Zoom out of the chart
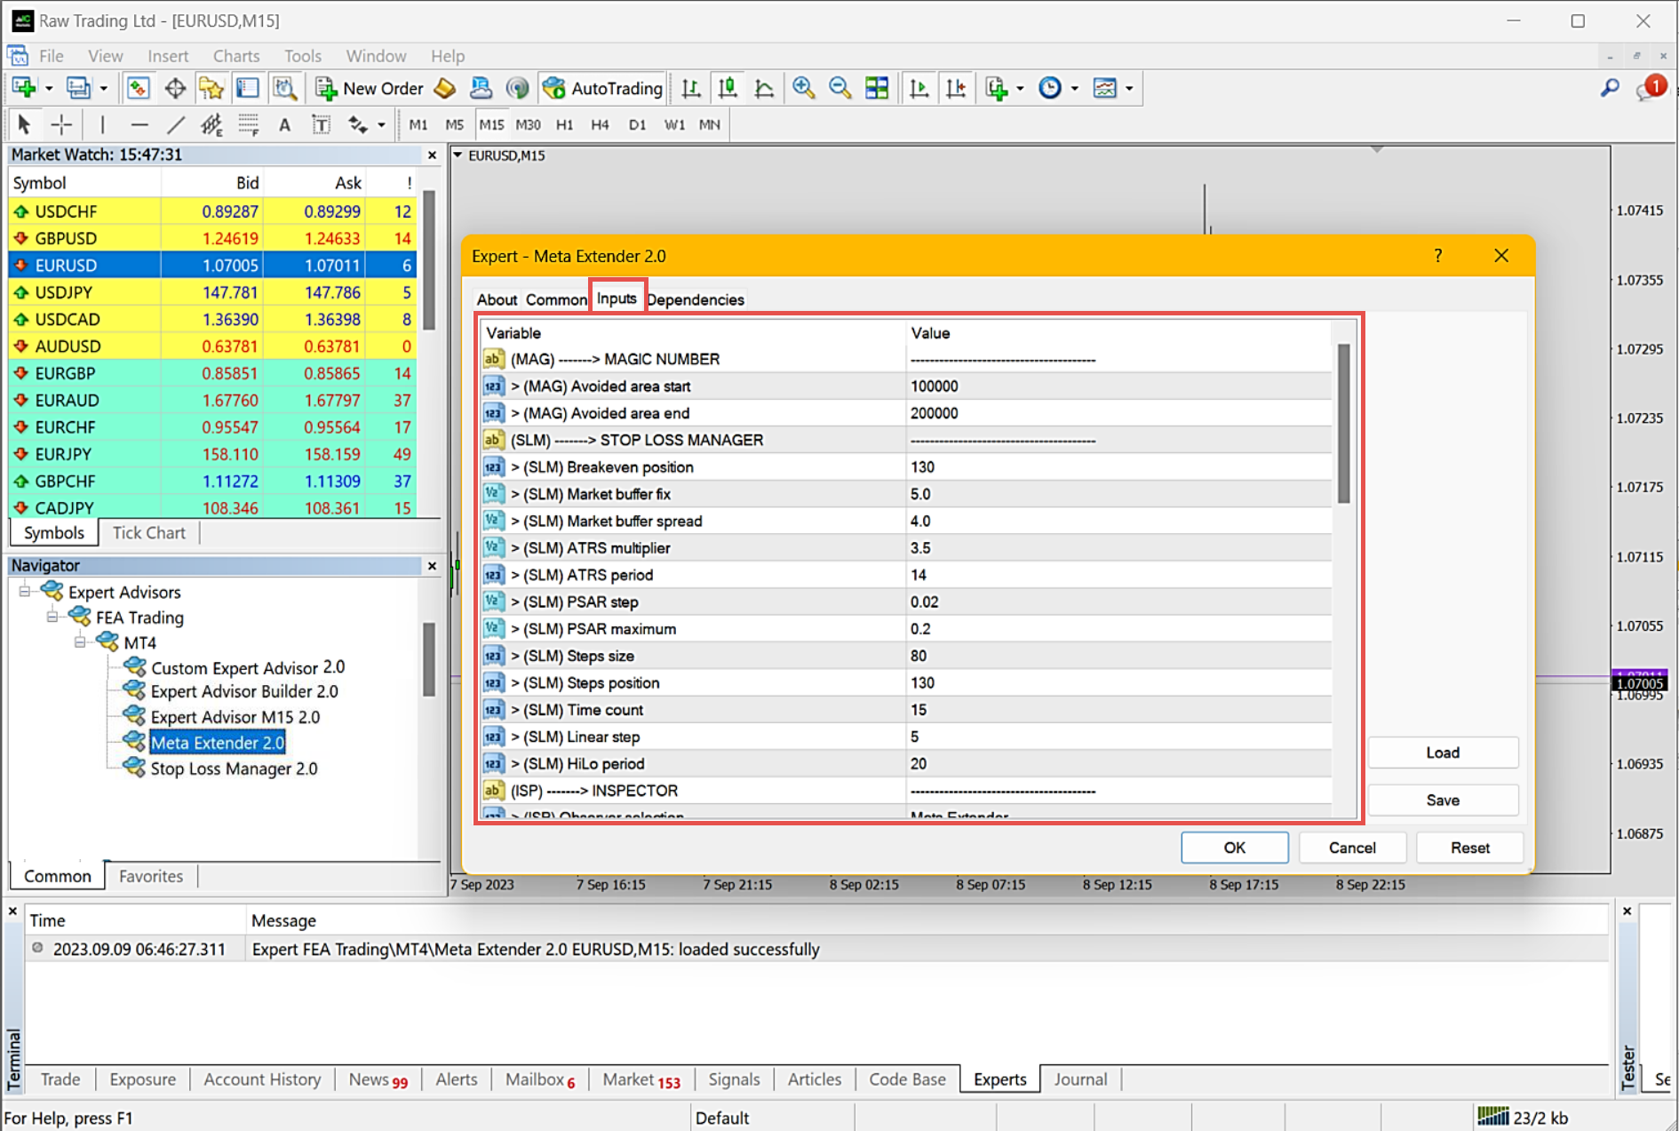Viewport: 1679px width, 1131px height. coord(840,88)
